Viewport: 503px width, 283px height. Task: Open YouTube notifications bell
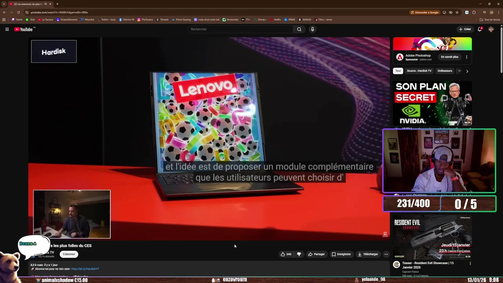click(480, 29)
